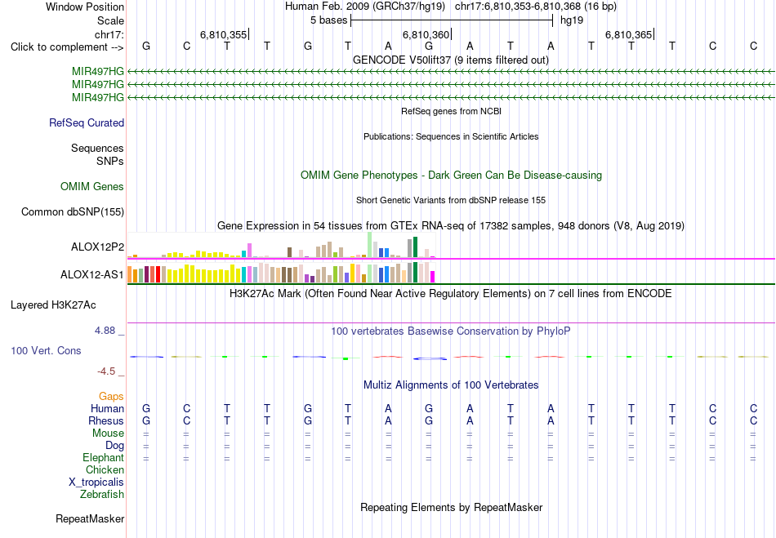Image resolution: width=776 pixels, height=538 pixels.
Task: Open 100 vertebrates Basewise Conservation PhyloP title
Action: (450, 331)
